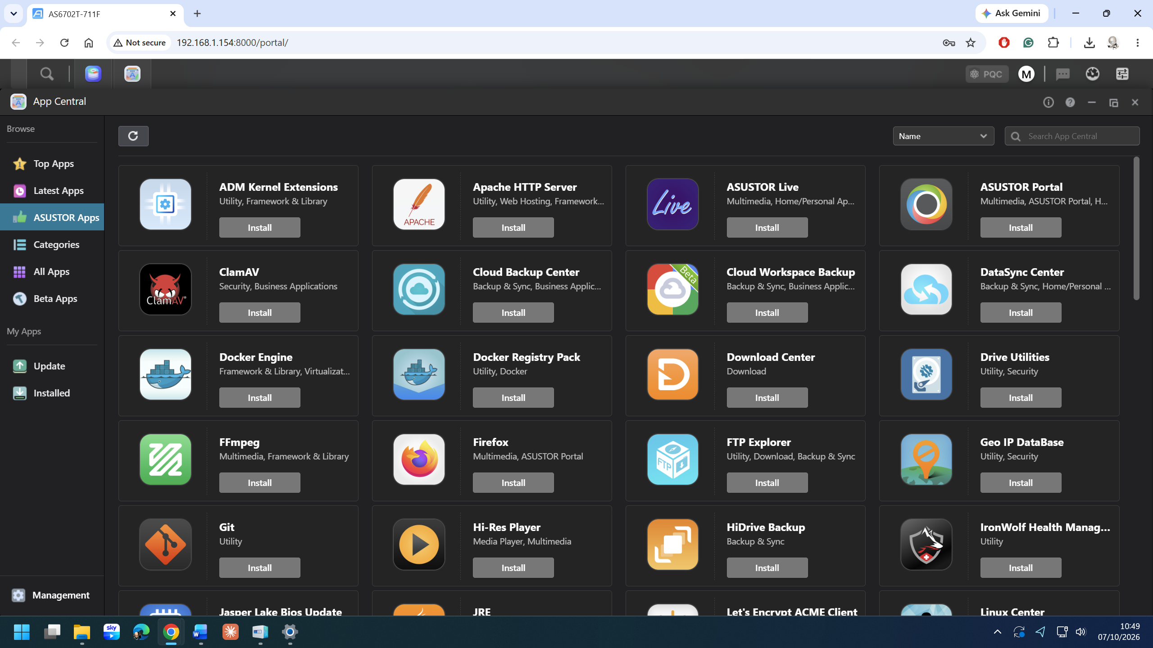Click the Search App Central field
This screenshot has height=648, width=1153.
click(x=1072, y=136)
